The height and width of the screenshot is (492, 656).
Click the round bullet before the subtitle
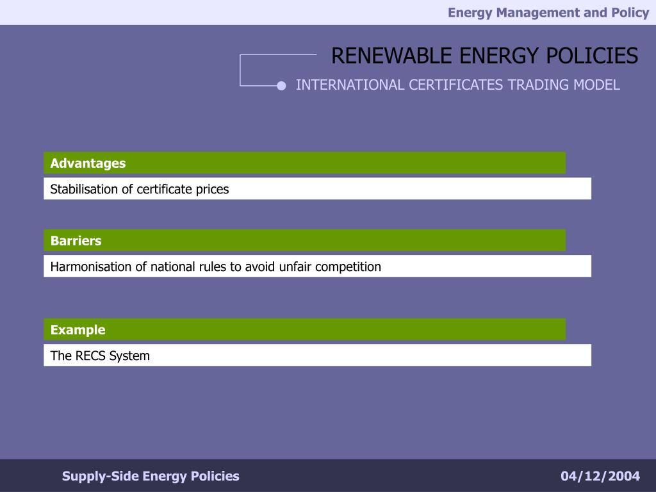281,86
